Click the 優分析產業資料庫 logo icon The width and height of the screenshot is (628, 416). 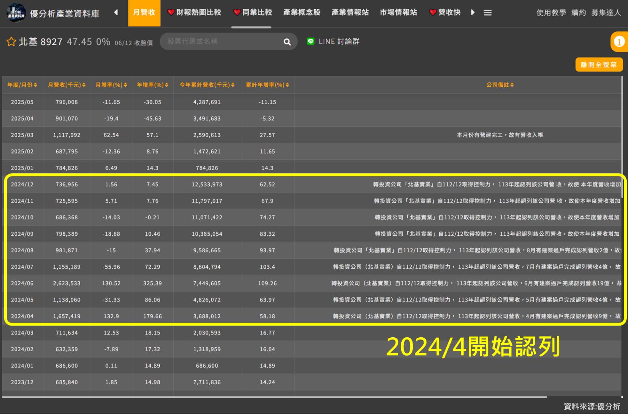point(16,13)
